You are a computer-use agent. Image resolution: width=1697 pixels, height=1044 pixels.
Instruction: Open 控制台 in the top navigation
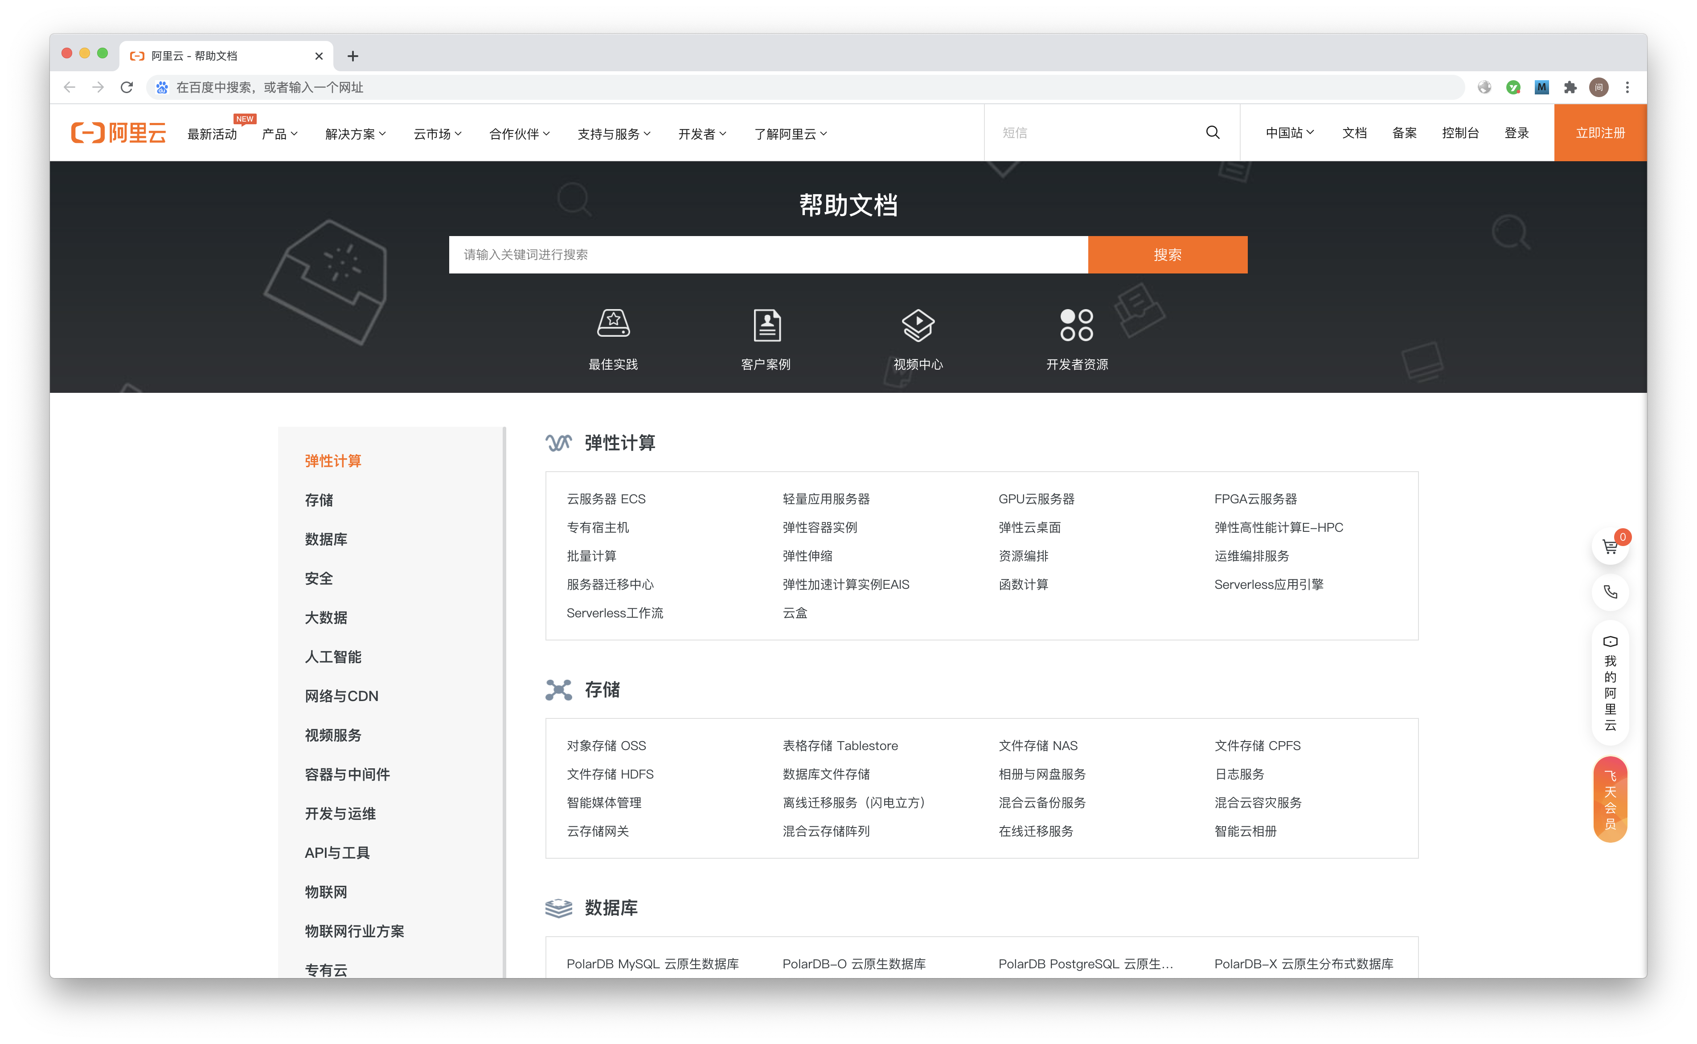click(1460, 133)
